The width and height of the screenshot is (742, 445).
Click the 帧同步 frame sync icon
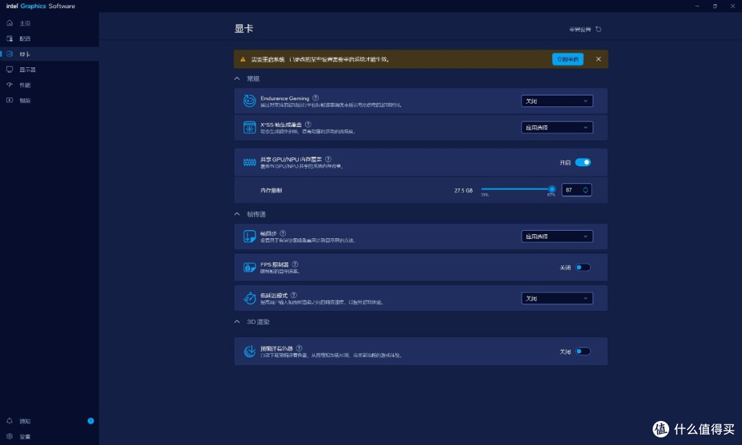coord(249,236)
